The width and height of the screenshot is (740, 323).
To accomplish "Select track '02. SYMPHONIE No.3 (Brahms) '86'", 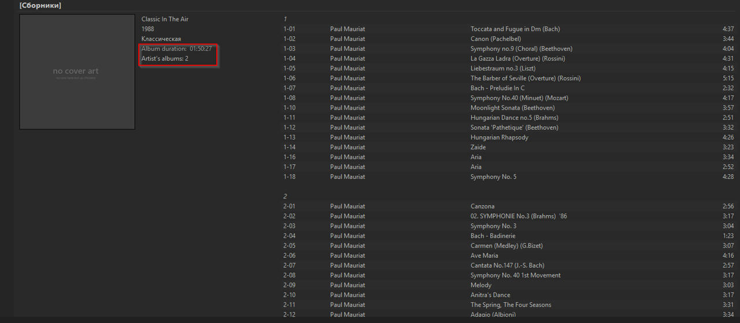I will coord(509,216).
